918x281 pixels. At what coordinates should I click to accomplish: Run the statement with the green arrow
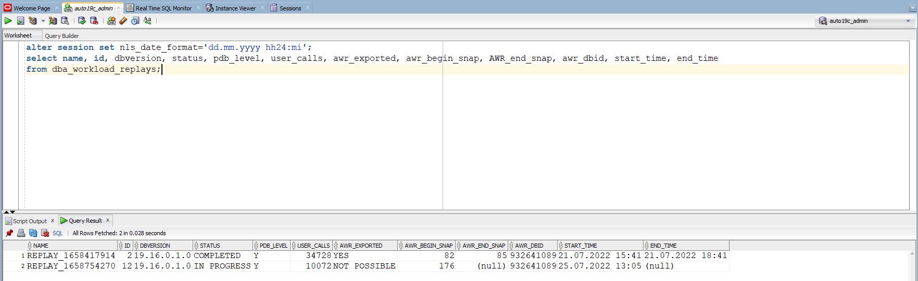click(x=8, y=21)
